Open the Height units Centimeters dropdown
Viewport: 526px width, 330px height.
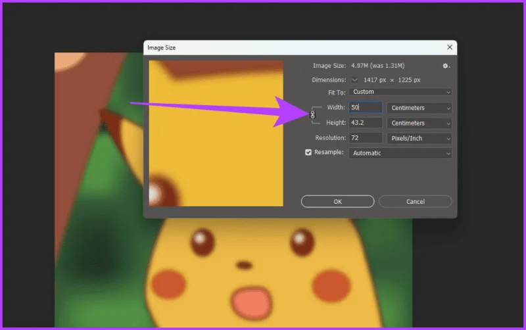(x=419, y=123)
